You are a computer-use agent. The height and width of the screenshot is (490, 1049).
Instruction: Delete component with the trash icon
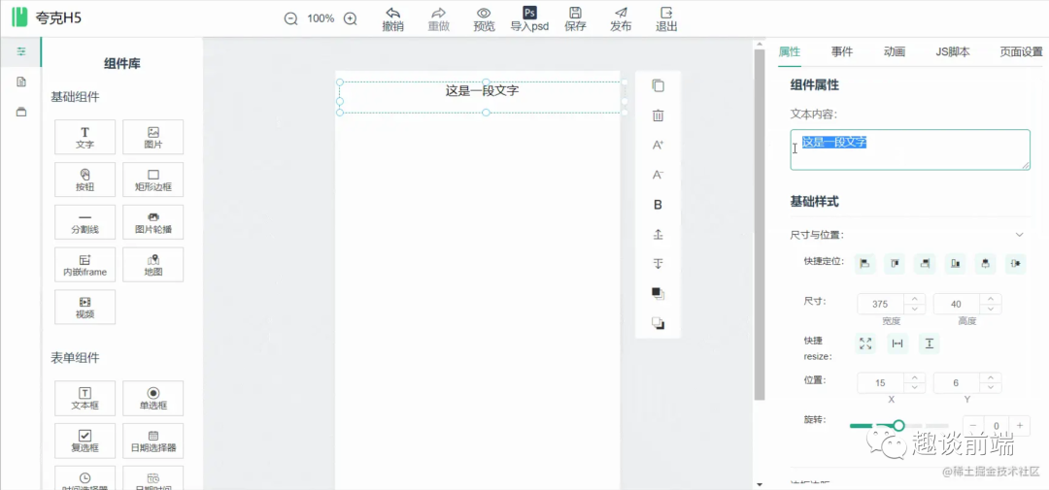(658, 115)
